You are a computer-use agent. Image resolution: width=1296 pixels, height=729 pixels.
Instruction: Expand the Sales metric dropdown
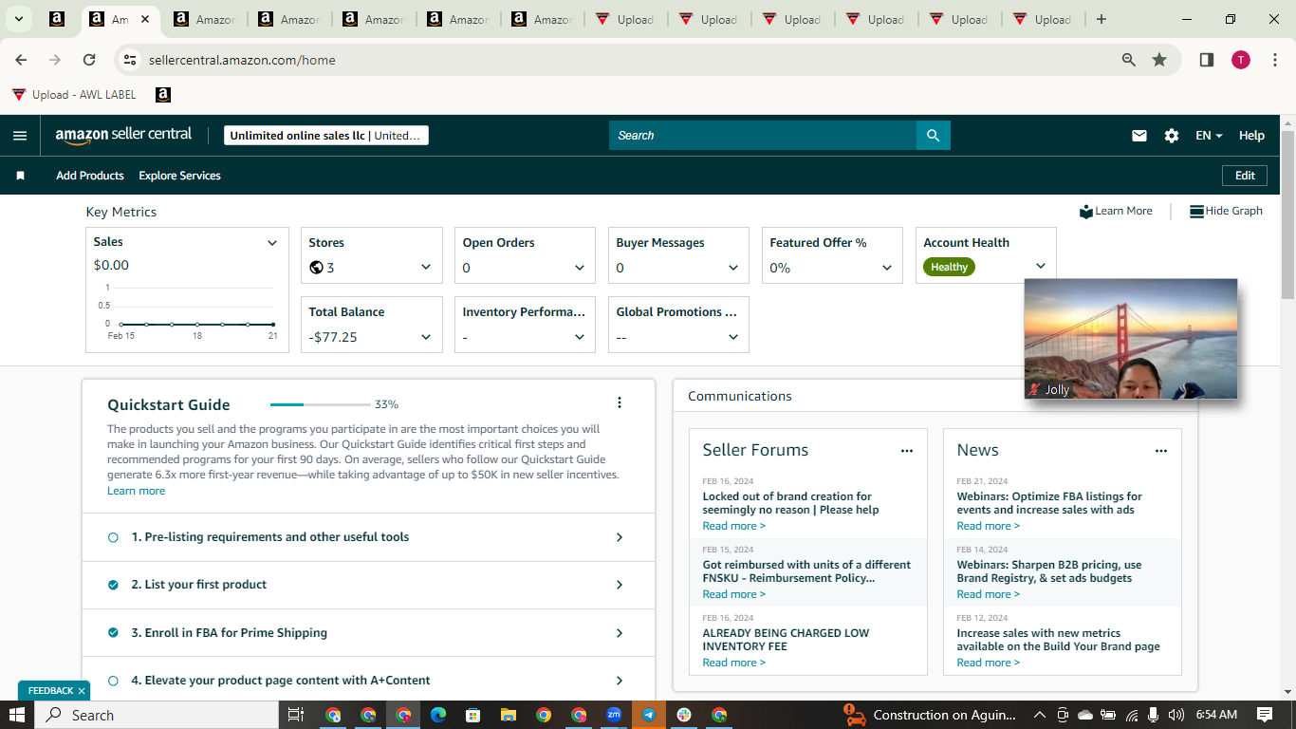[x=272, y=243]
